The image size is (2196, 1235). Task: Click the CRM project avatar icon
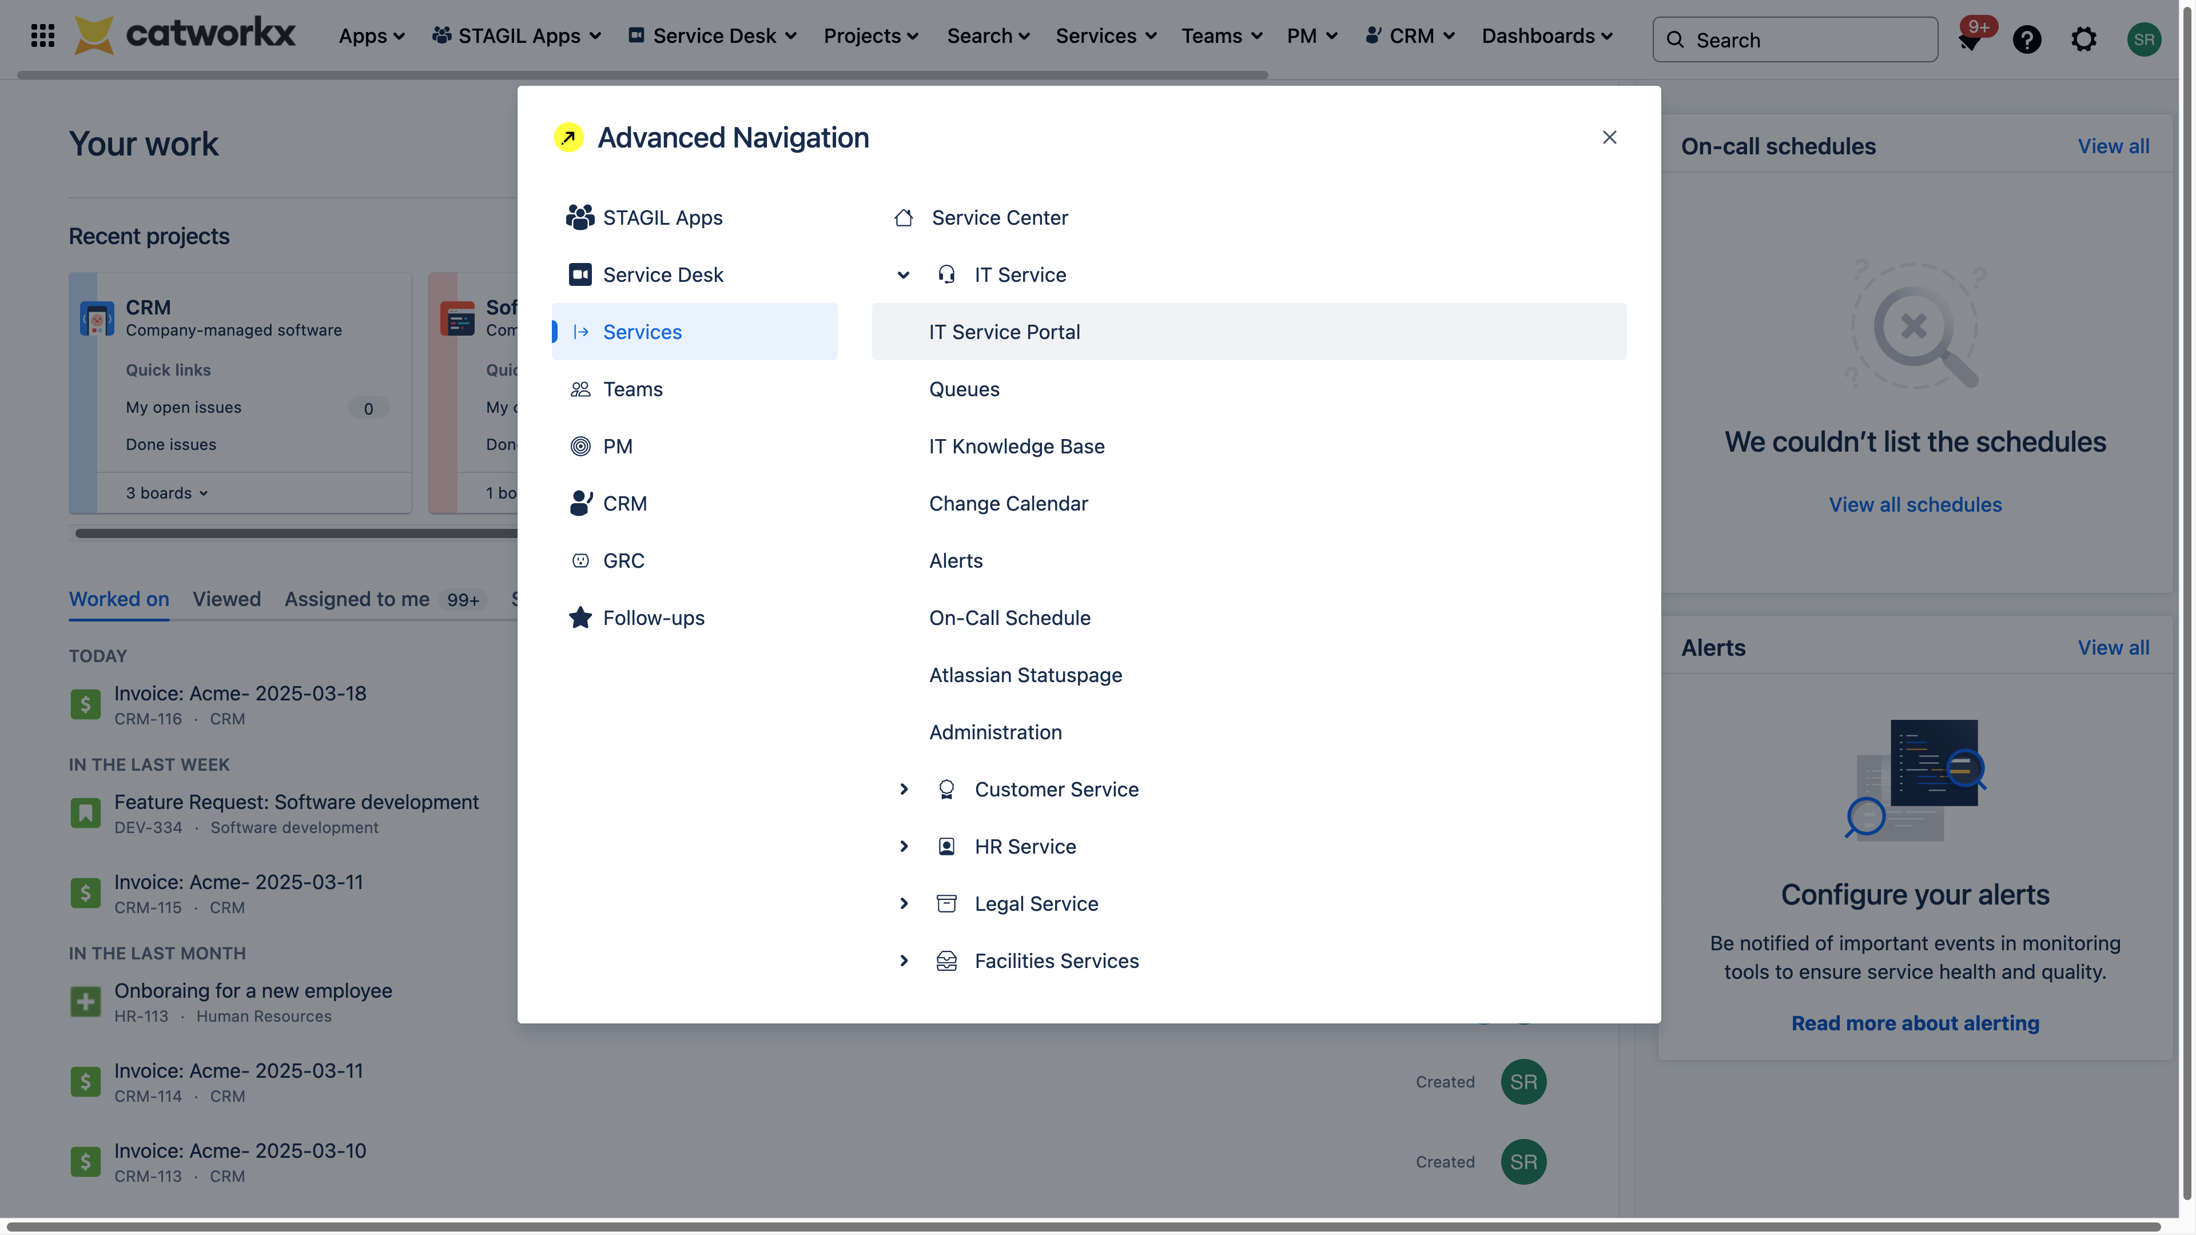tap(97, 319)
